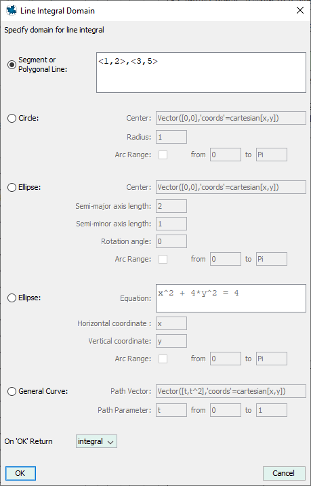The height and width of the screenshot is (486, 311).
Task: Click the Path Vector input field
Action: [231, 391]
